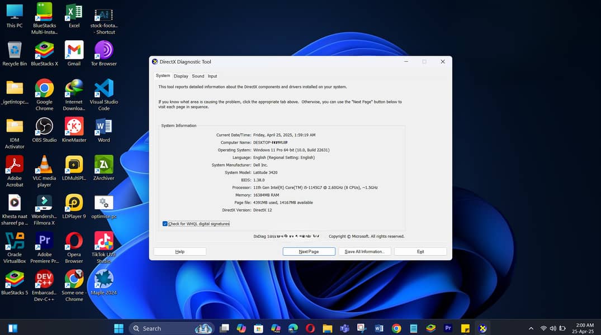
Task: Open Premiere Pro from taskbar
Action: coord(448,328)
